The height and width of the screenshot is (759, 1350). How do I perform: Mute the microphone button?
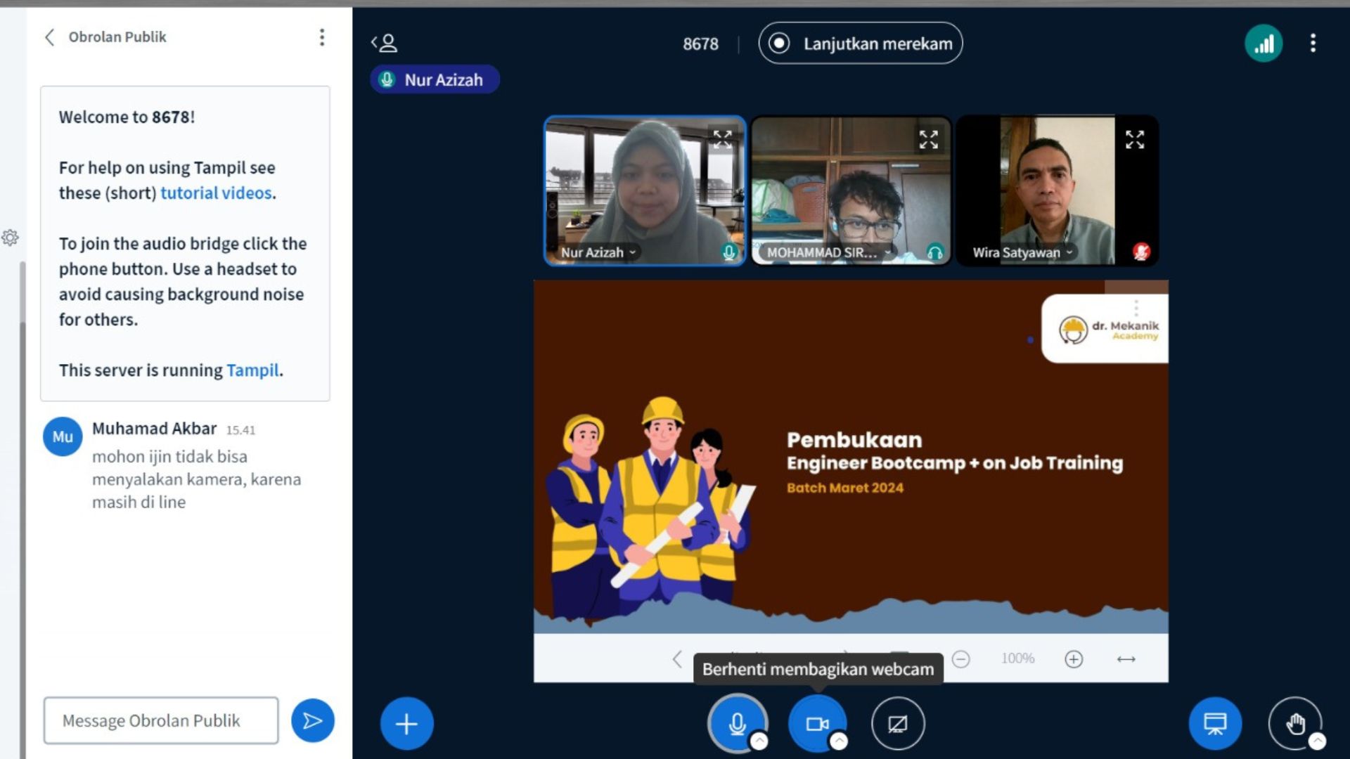[x=736, y=723]
